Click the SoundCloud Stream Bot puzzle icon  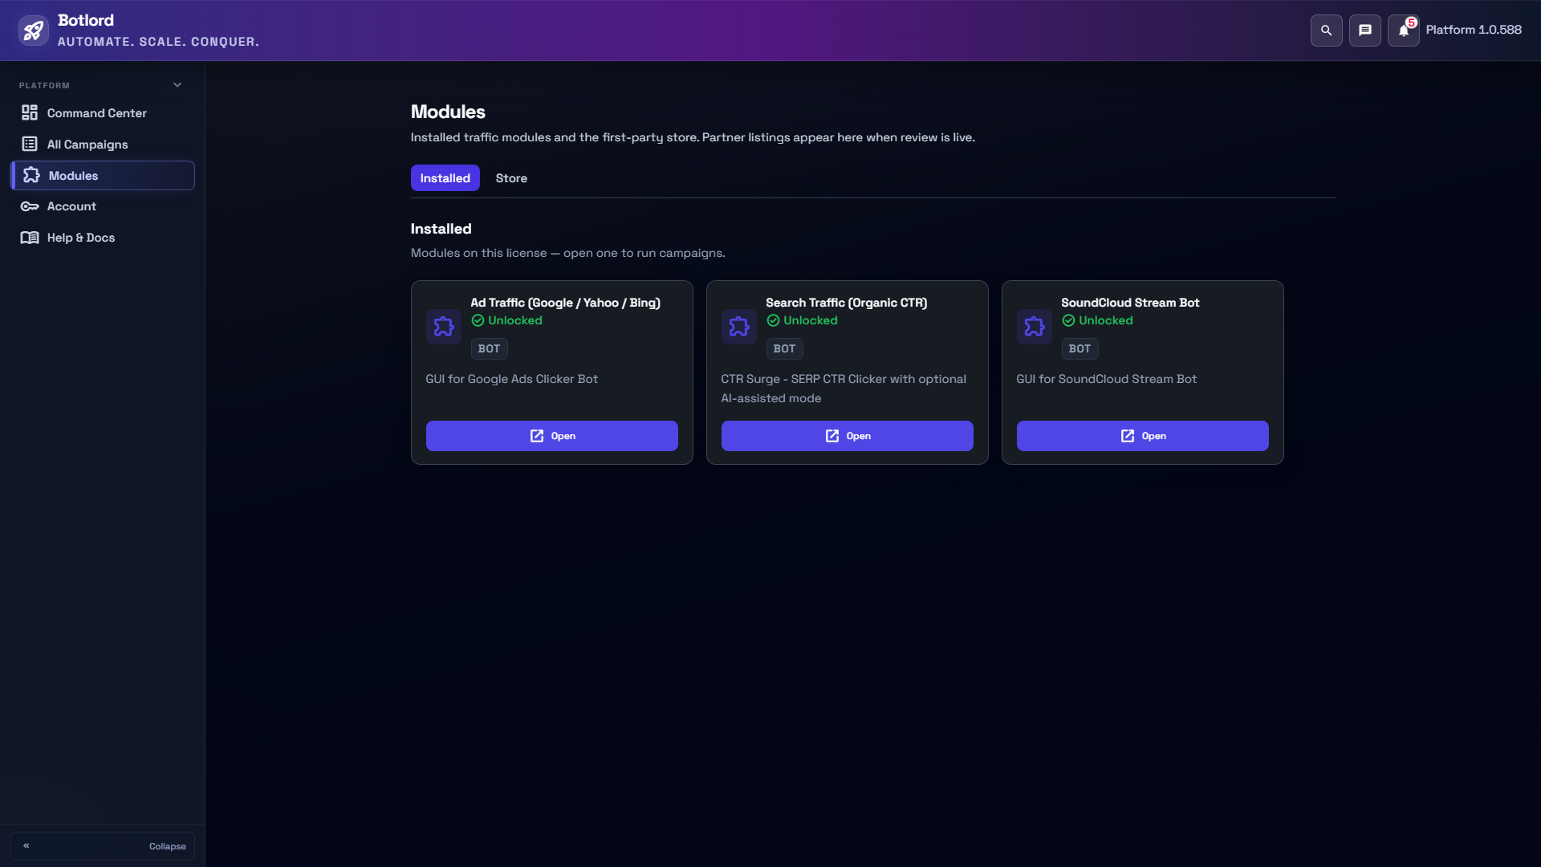click(x=1035, y=327)
